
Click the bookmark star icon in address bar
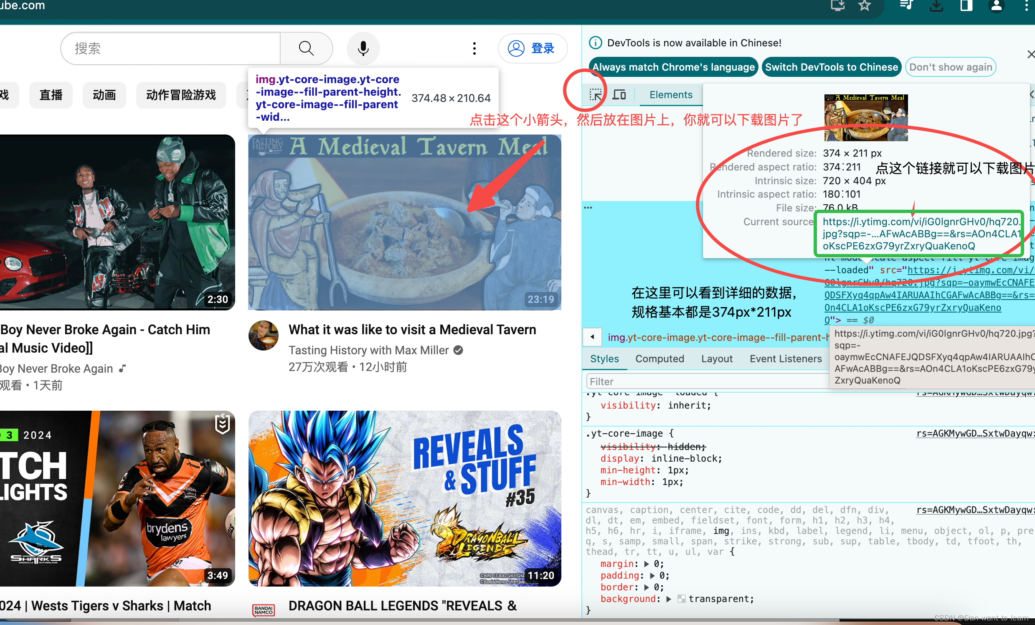[864, 5]
